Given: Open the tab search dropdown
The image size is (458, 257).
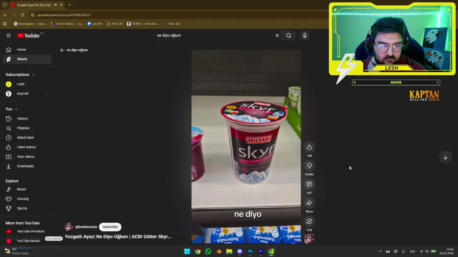Looking at the screenshot, I should 5,5.
